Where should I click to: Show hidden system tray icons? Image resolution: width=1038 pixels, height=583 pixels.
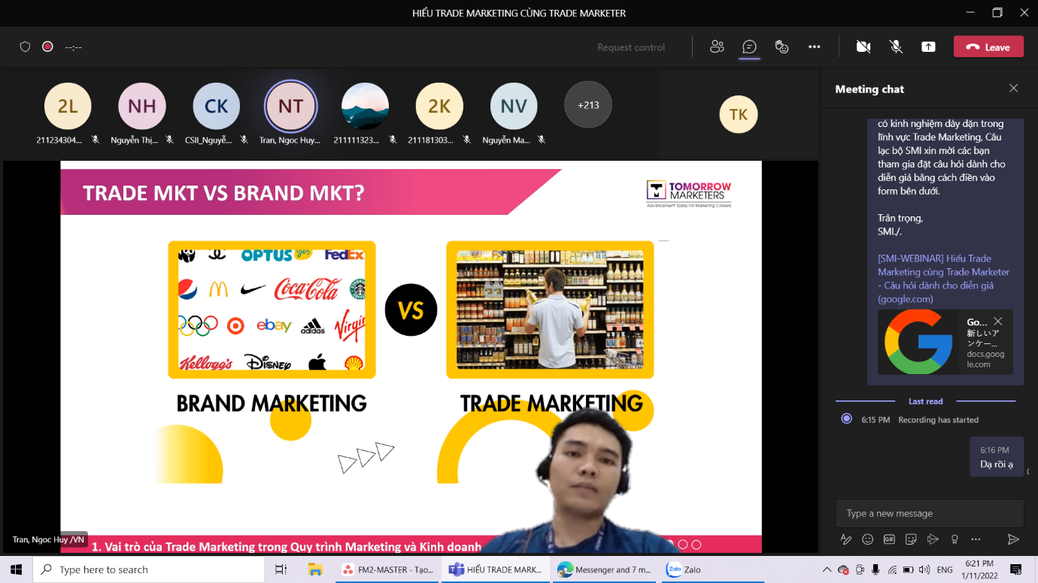(x=827, y=569)
